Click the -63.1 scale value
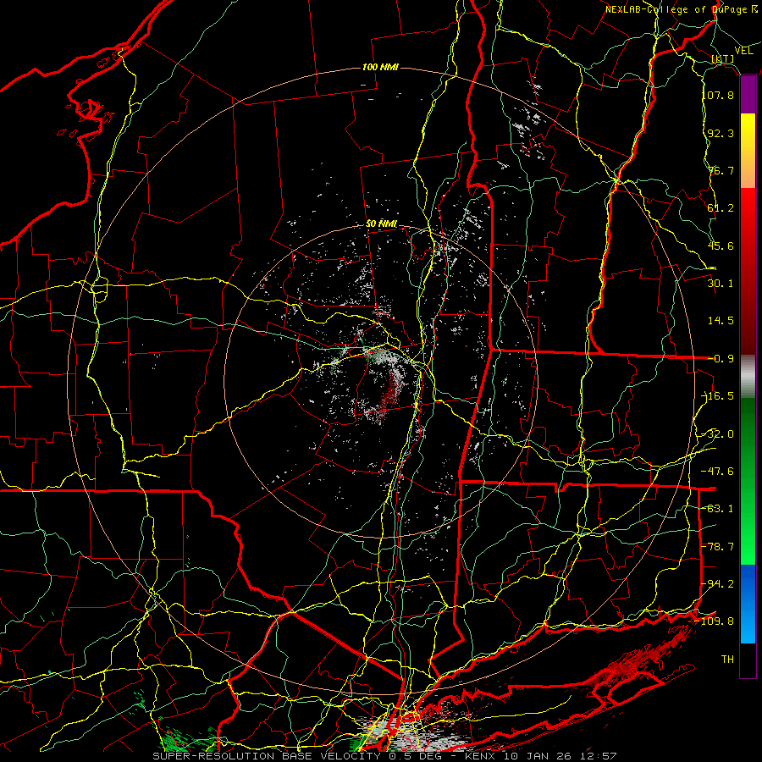The height and width of the screenshot is (762, 762). click(719, 508)
